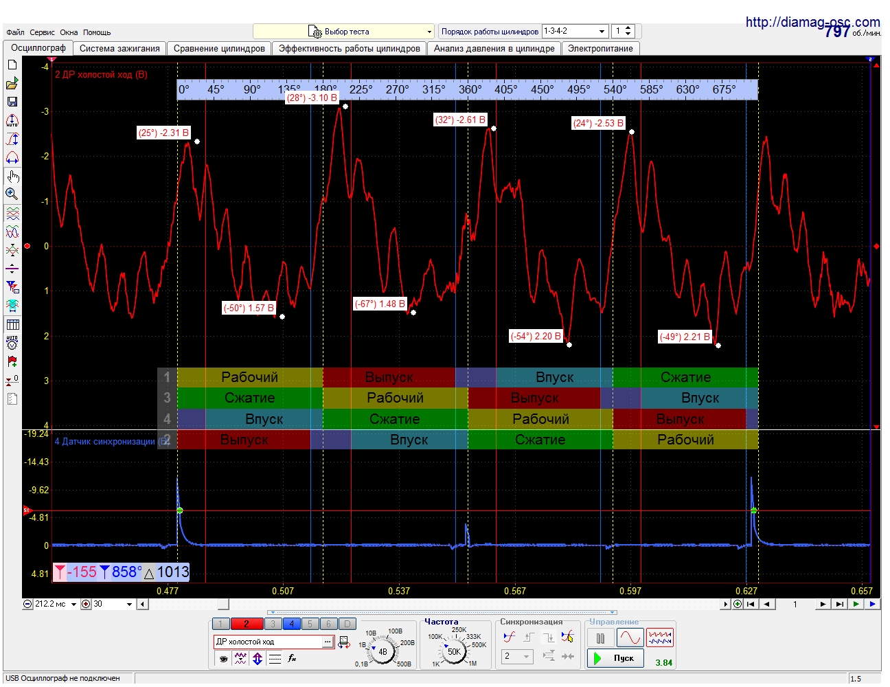Open the Окна menu

point(69,32)
